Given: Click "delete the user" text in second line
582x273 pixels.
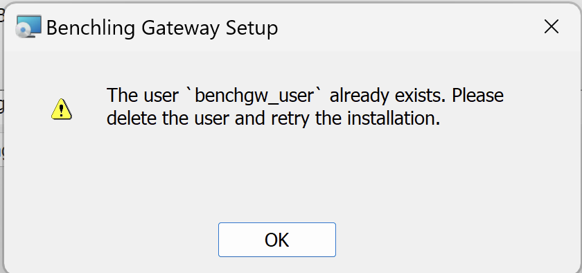Looking at the screenshot, I should [x=168, y=119].
